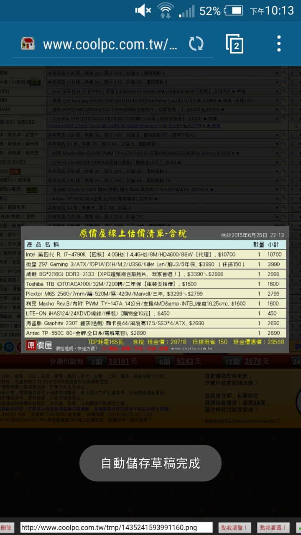
Task: Click the 利民 Macho Rev.B quote row
Action: (x=155, y=303)
